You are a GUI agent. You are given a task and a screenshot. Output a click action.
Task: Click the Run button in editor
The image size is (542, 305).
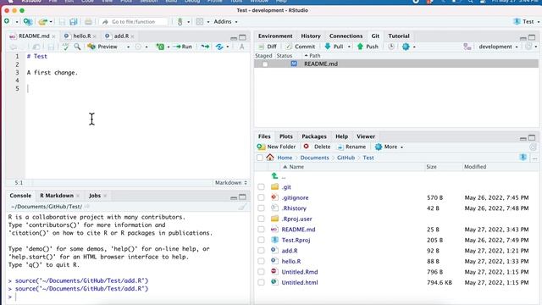(x=183, y=47)
